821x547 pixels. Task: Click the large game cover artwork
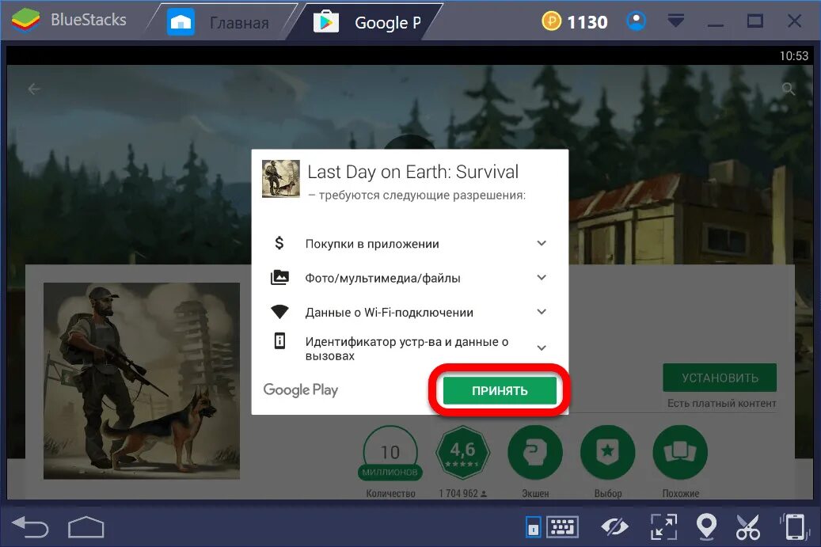pyautogui.click(x=142, y=381)
